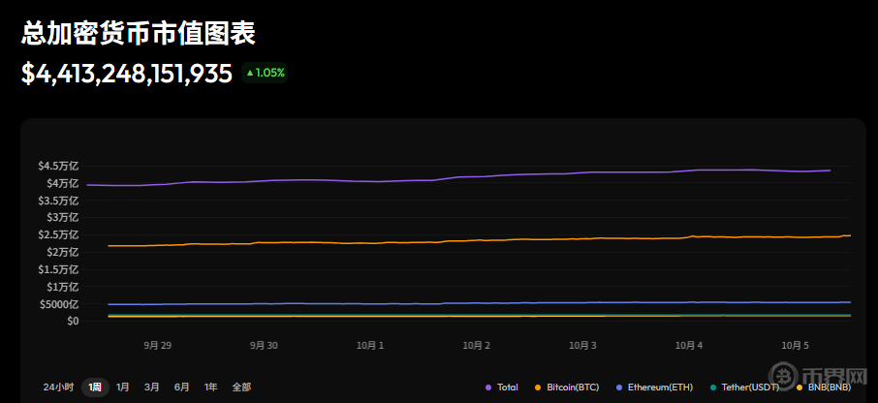The height and width of the screenshot is (403, 878).
Task: Select 全部 time range
Action: [x=241, y=387]
